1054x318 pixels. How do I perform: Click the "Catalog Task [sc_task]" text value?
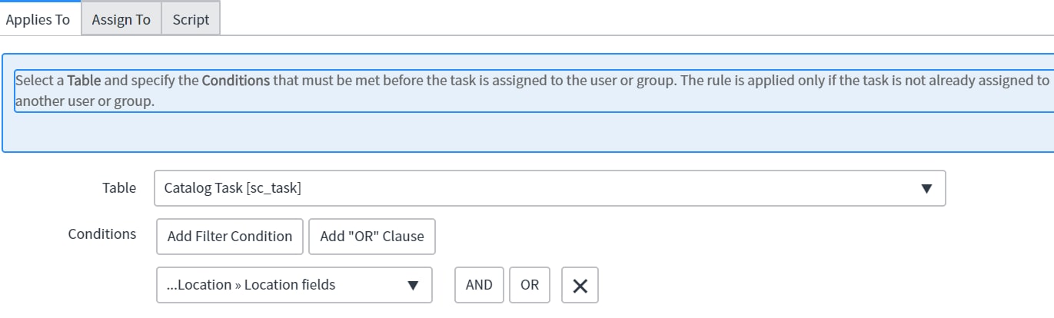click(233, 188)
